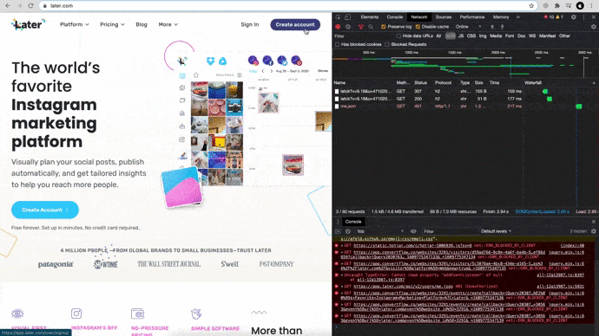Click the console Filter input field
599x336 pixels.
tap(450, 231)
